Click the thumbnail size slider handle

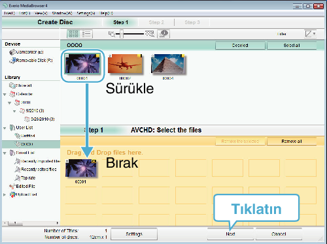point(122,34)
